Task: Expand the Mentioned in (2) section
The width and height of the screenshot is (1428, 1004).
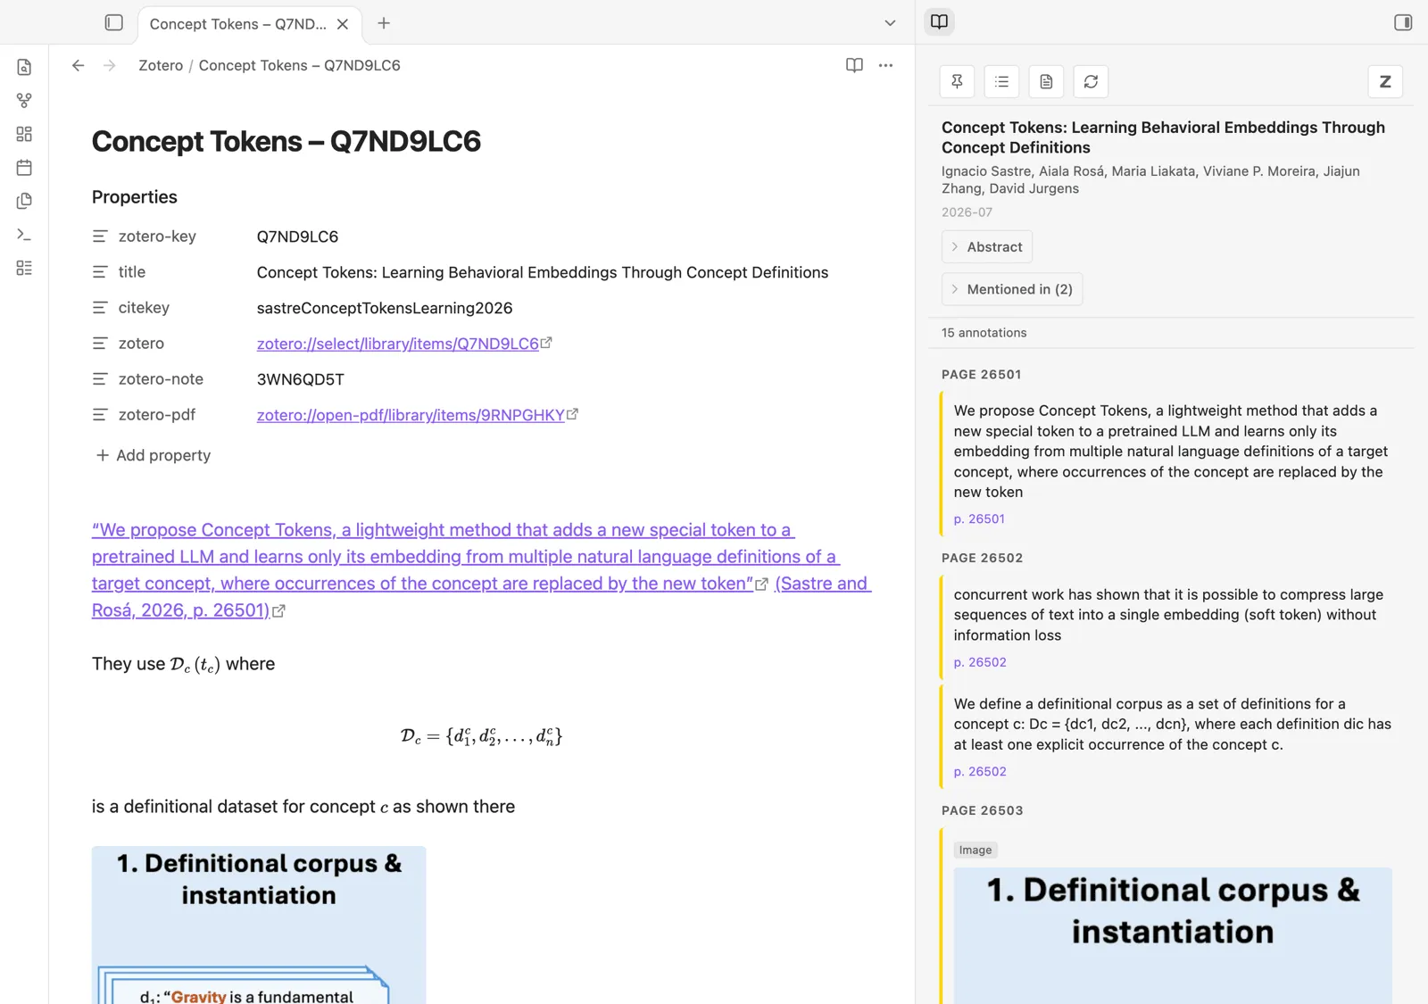Action: (x=1011, y=289)
